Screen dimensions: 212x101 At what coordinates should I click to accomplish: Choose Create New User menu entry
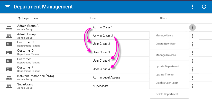(x=165, y=44)
